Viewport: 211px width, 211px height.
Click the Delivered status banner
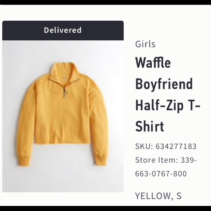(x=63, y=31)
